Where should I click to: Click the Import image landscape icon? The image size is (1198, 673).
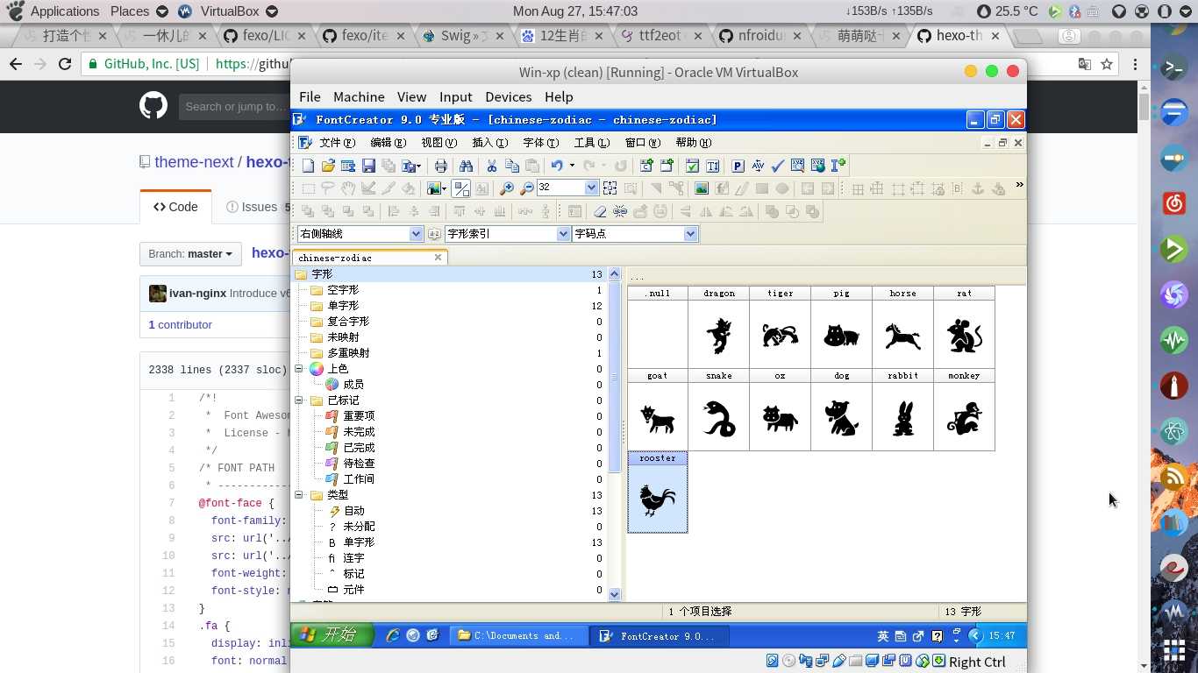pos(701,188)
